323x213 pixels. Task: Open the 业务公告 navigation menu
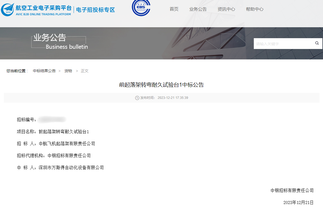coord(198,9)
